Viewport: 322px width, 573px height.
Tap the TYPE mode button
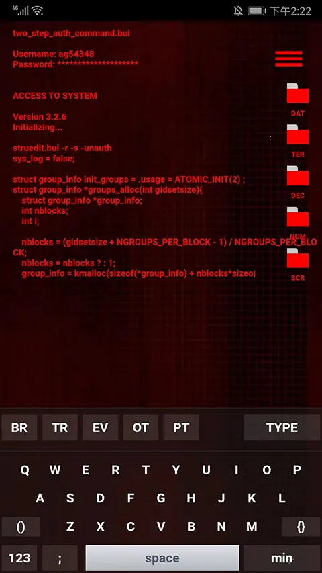pyautogui.click(x=282, y=427)
